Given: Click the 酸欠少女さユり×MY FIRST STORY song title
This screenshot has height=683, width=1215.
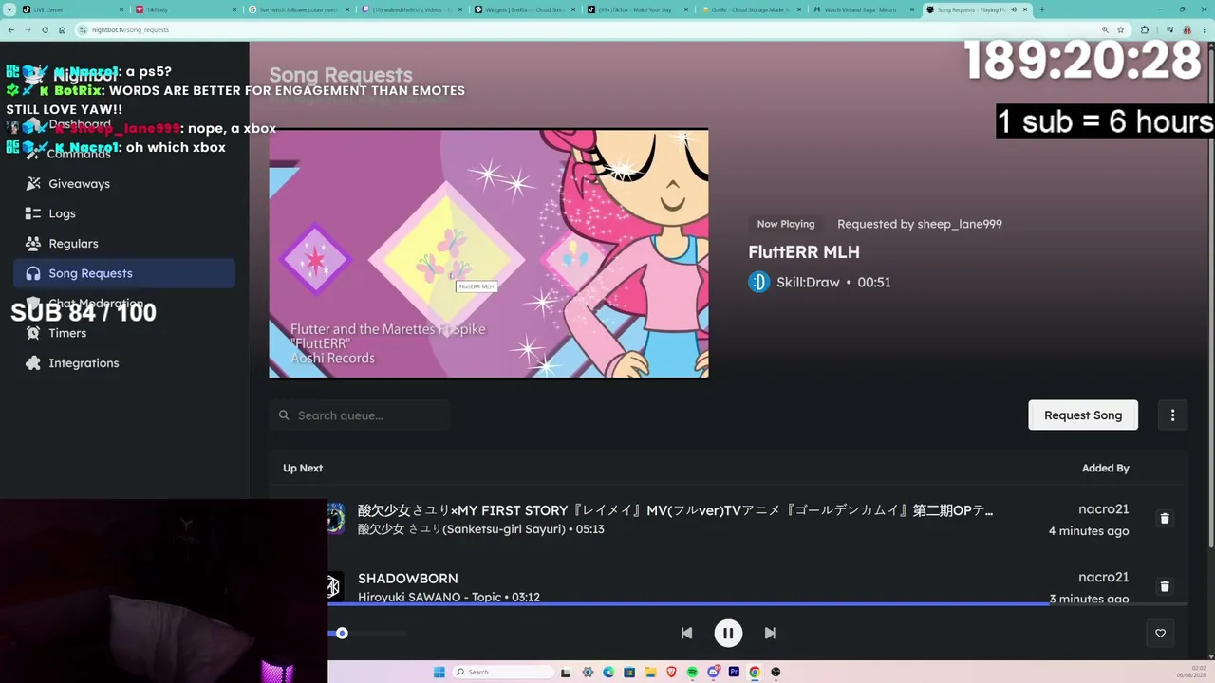Looking at the screenshot, I should (x=675, y=510).
